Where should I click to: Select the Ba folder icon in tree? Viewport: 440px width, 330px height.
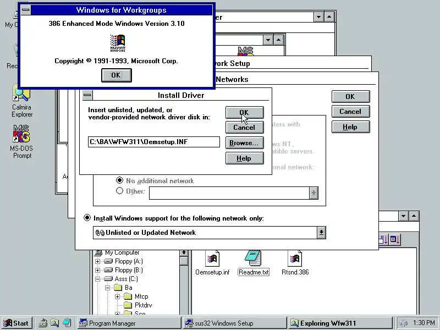click(118, 288)
